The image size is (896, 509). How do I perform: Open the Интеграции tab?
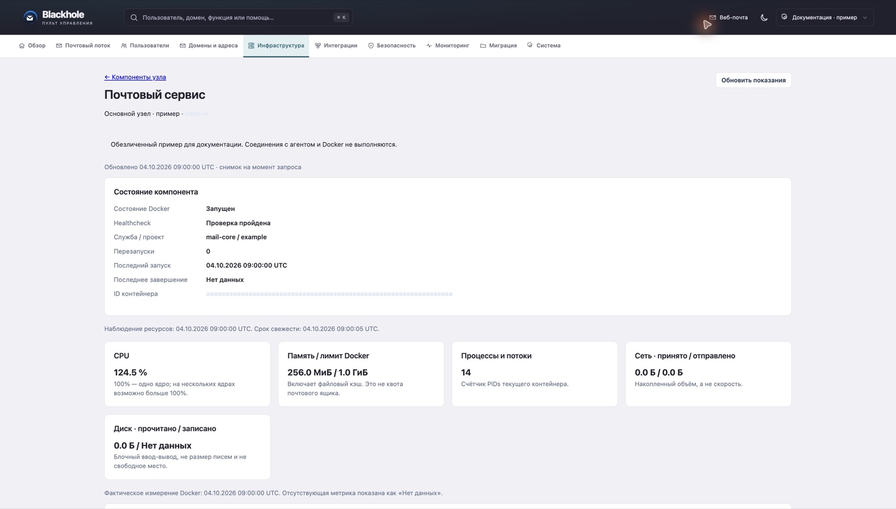pos(336,45)
